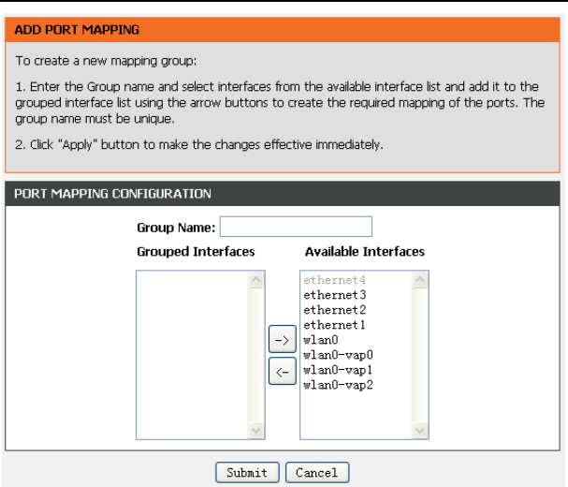568x487 pixels.
Task: Pick wlan0-vap2 interface
Action: [x=338, y=385]
